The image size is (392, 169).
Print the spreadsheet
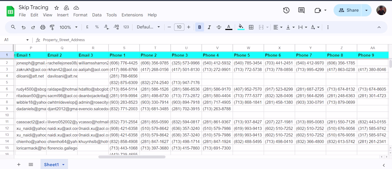click(43, 27)
